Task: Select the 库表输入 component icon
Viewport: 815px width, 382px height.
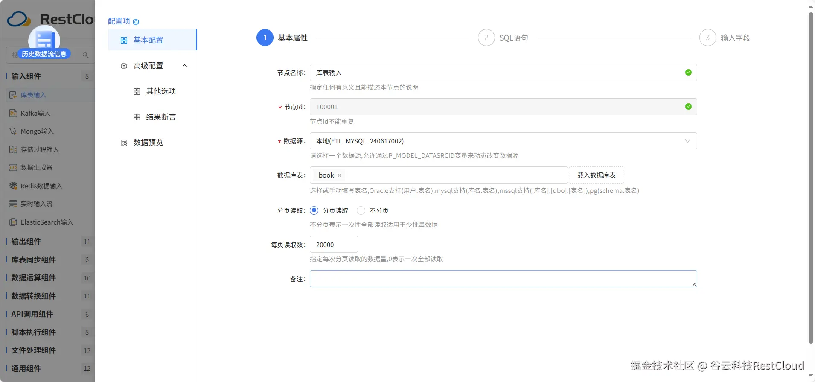Action: coord(13,95)
